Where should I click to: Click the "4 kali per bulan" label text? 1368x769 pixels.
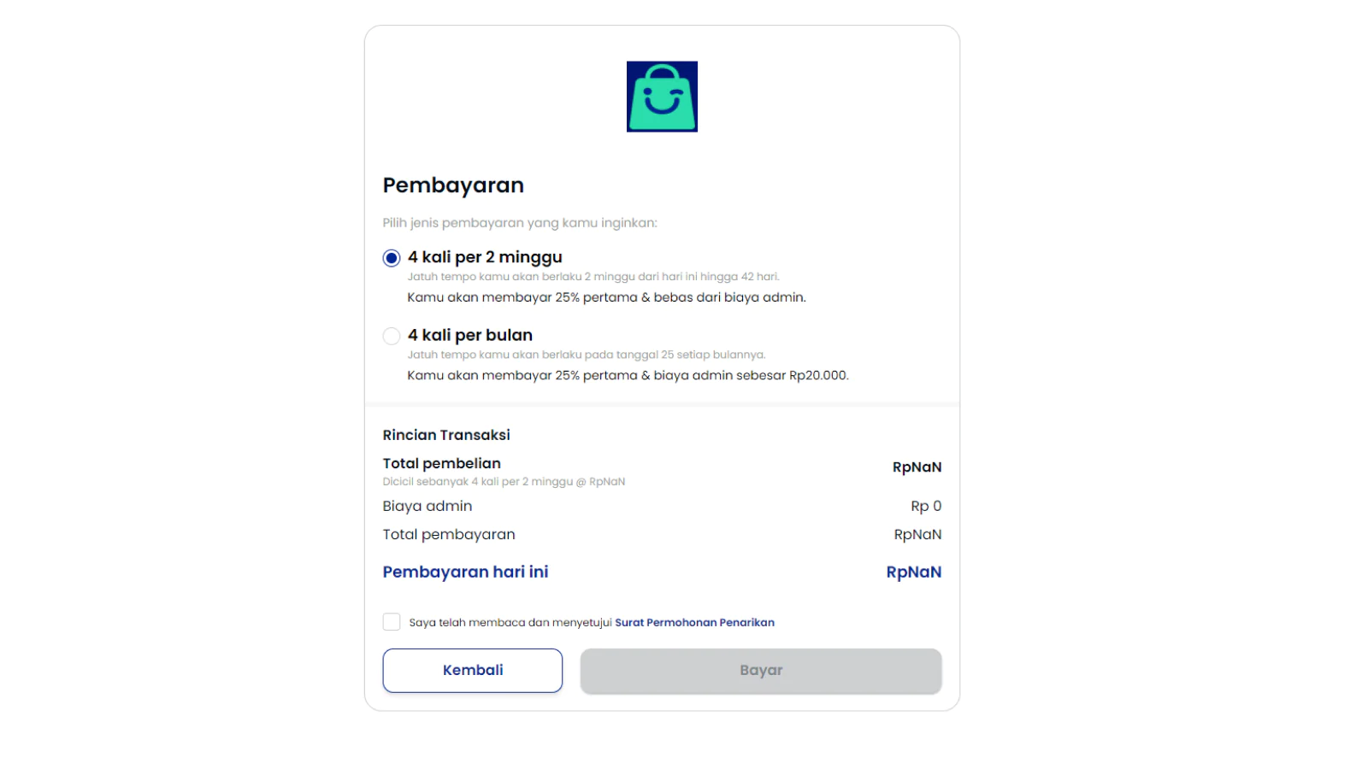pyautogui.click(x=470, y=335)
